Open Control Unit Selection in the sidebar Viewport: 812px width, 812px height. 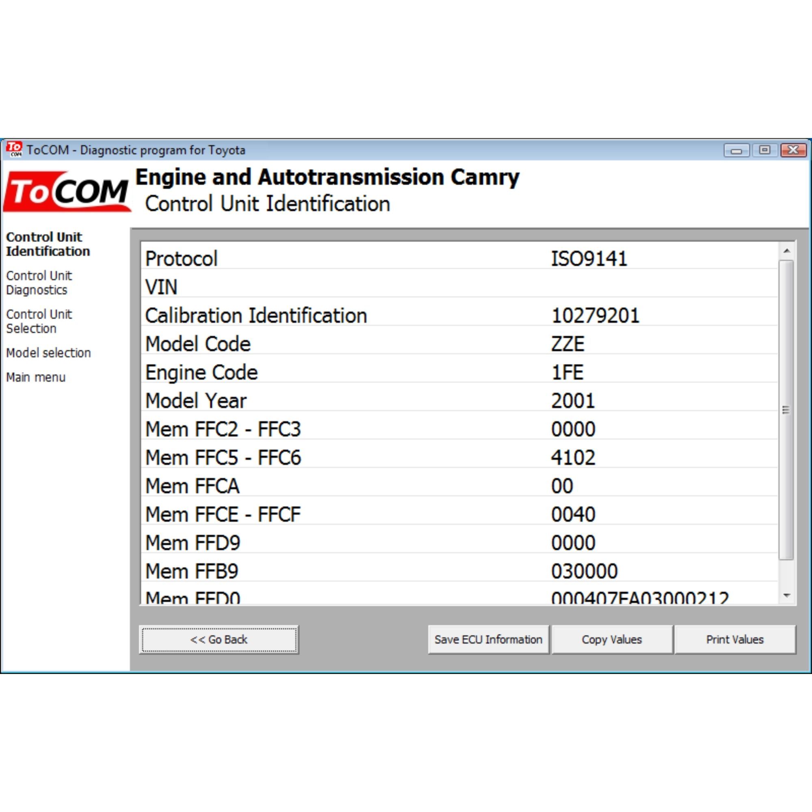[39, 322]
